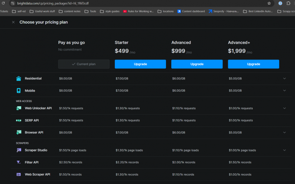Expand the Mobile pricing row
This screenshot has height=184, width=295.
[x=285, y=90]
